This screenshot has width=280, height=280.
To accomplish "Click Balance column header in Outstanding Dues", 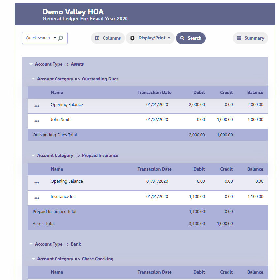I will pyautogui.click(x=255, y=92).
